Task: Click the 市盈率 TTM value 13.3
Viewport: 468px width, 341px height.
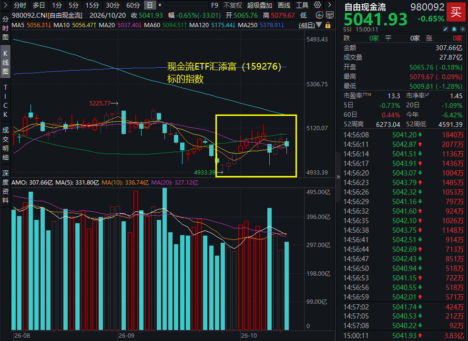Action: pyautogui.click(x=394, y=96)
